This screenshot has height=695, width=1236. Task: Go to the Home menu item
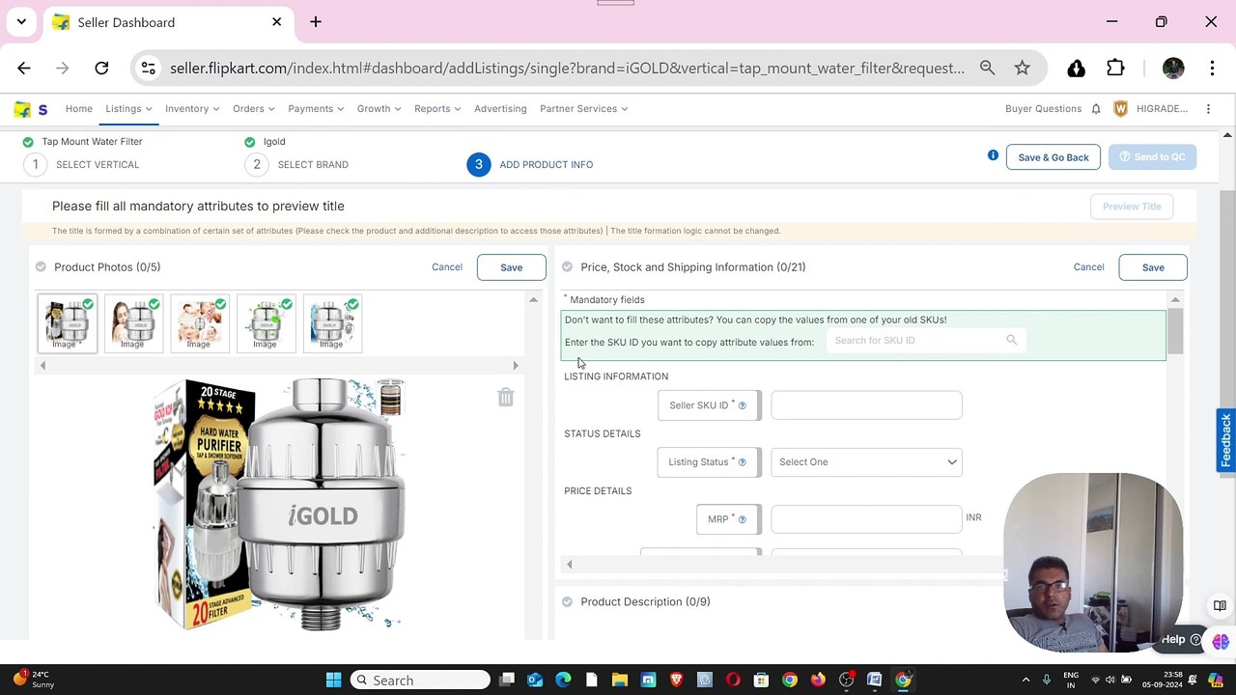[79, 109]
